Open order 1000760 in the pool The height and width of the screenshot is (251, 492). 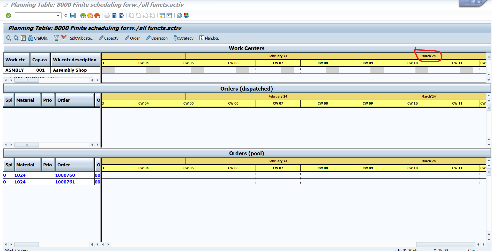[x=65, y=175]
